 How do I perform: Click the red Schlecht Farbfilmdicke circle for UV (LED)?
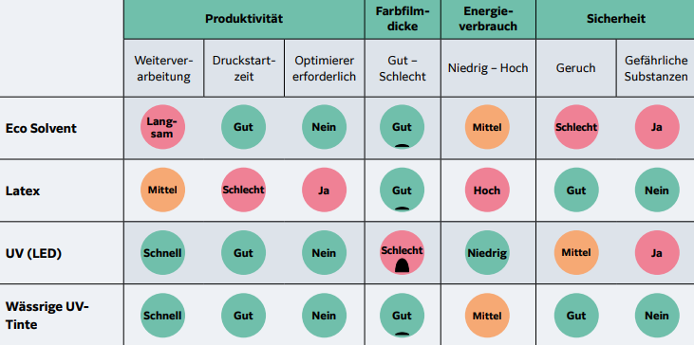pyautogui.click(x=402, y=253)
